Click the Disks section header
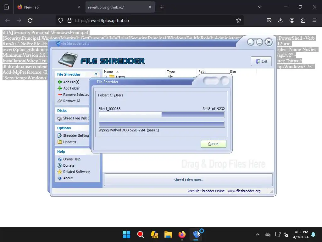The image size is (322, 242). click(x=62, y=111)
